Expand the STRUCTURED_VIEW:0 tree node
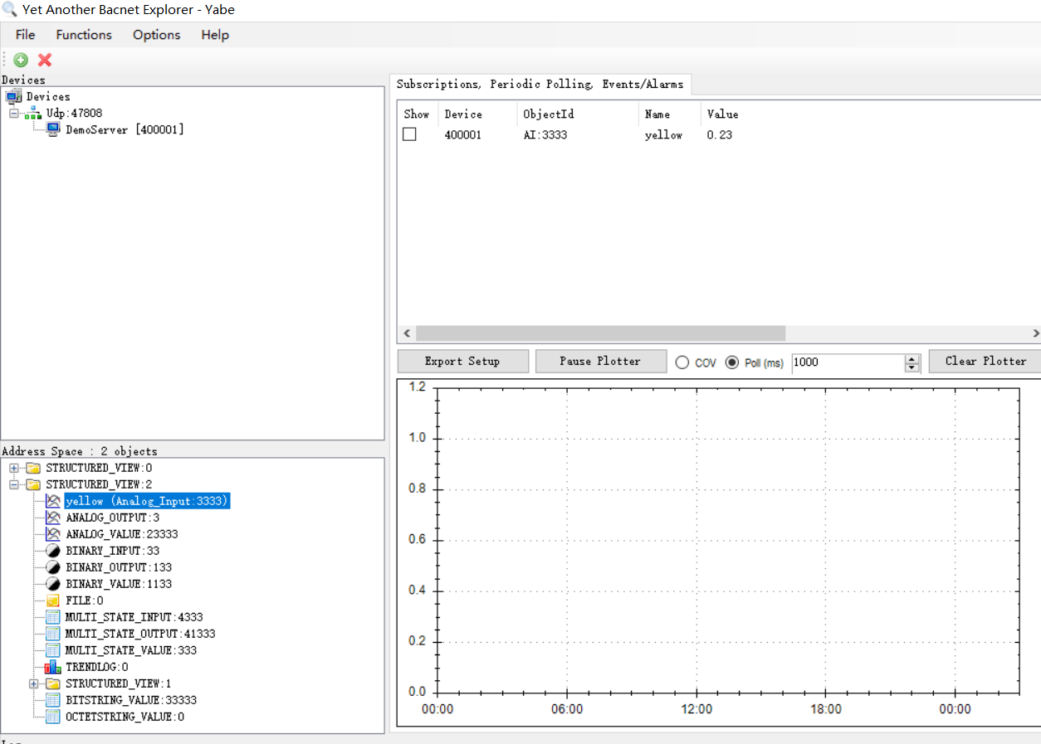Viewport: 1041px width, 744px height. (13, 467)
